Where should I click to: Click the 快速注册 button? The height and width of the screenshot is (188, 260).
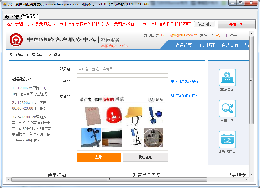pos(145,157)
